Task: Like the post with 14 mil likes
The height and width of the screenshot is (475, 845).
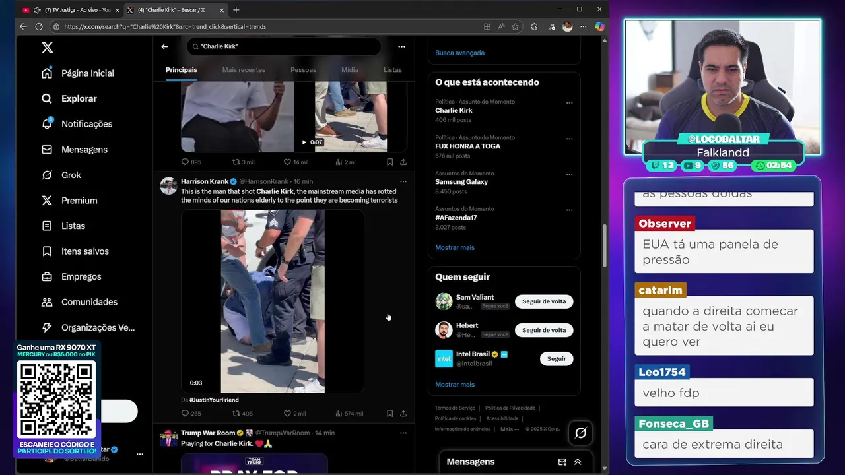Action: point(295,162)
